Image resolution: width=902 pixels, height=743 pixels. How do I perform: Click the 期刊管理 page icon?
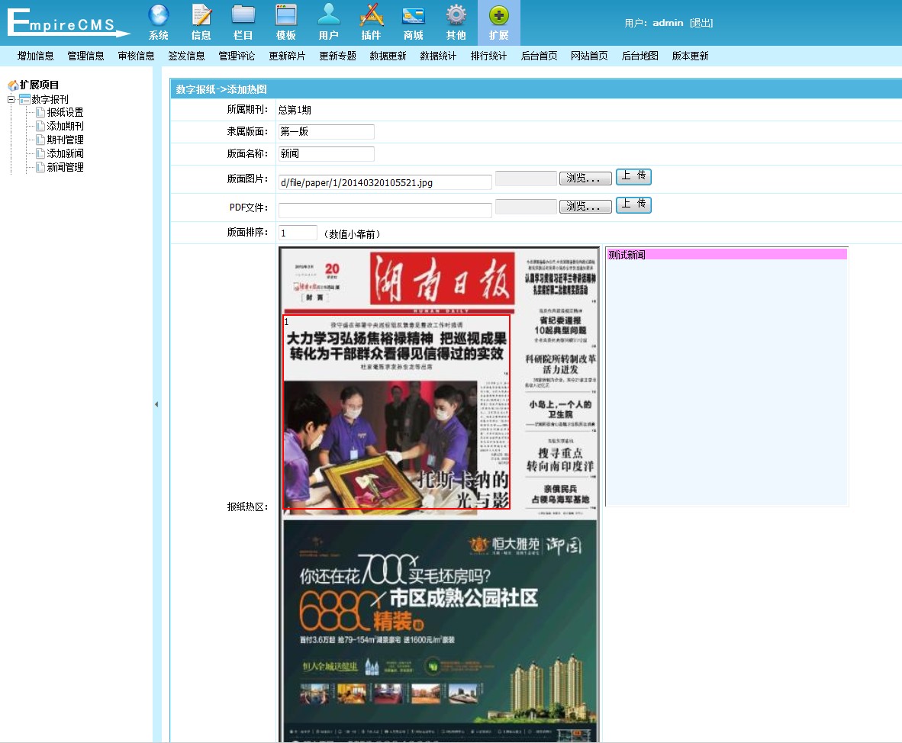(x=40, y=140)
